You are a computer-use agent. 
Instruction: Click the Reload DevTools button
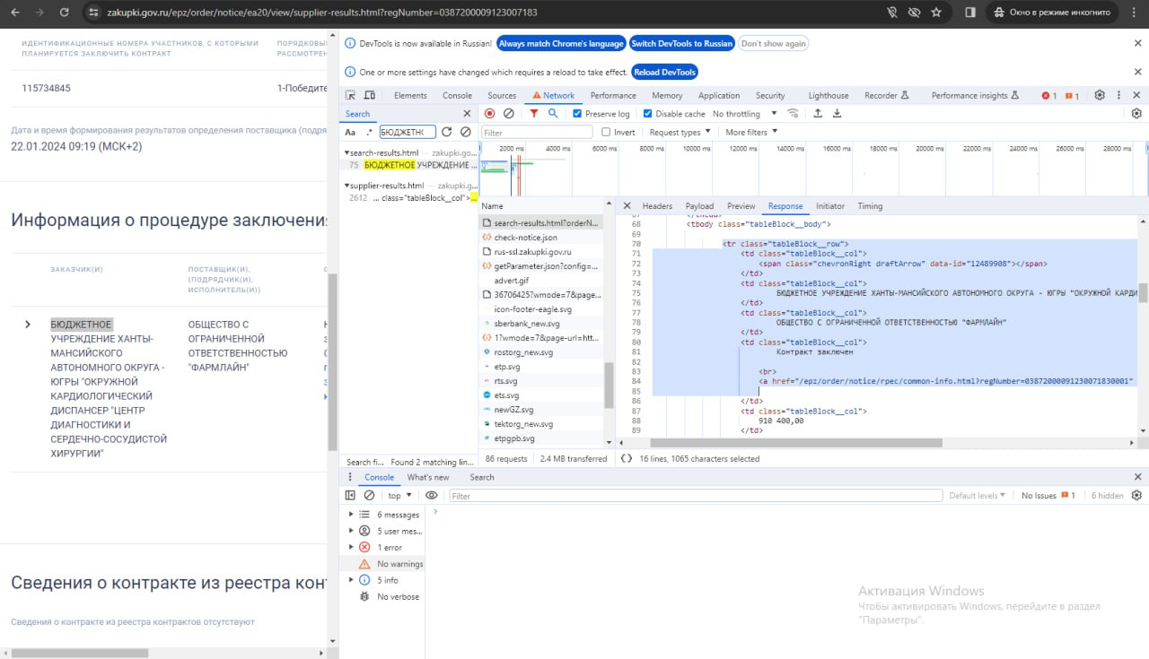point(664,72)
